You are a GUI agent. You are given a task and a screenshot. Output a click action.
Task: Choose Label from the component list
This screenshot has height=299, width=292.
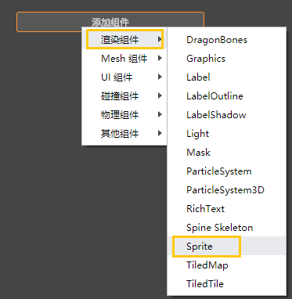pos(226,77)
